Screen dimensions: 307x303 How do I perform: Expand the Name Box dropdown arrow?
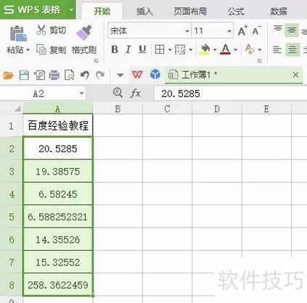(81, 94)
